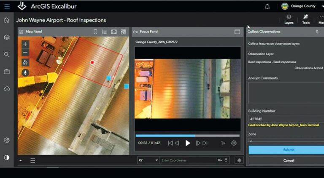Step forward one video frame
Viewport: 324px width, 178px height.
(x=198, y=143)
